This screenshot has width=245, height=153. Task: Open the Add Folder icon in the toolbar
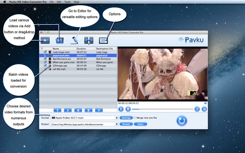pyautogui.click(x=59, y=40)
